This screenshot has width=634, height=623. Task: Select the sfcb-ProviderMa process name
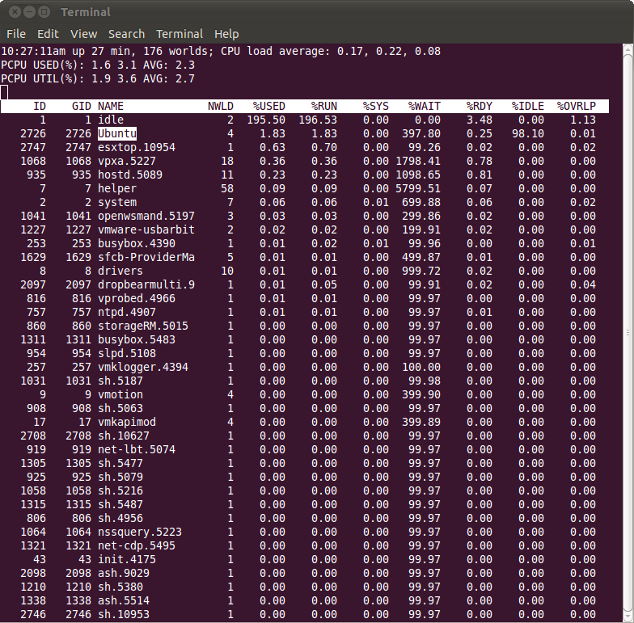(146, 257)
